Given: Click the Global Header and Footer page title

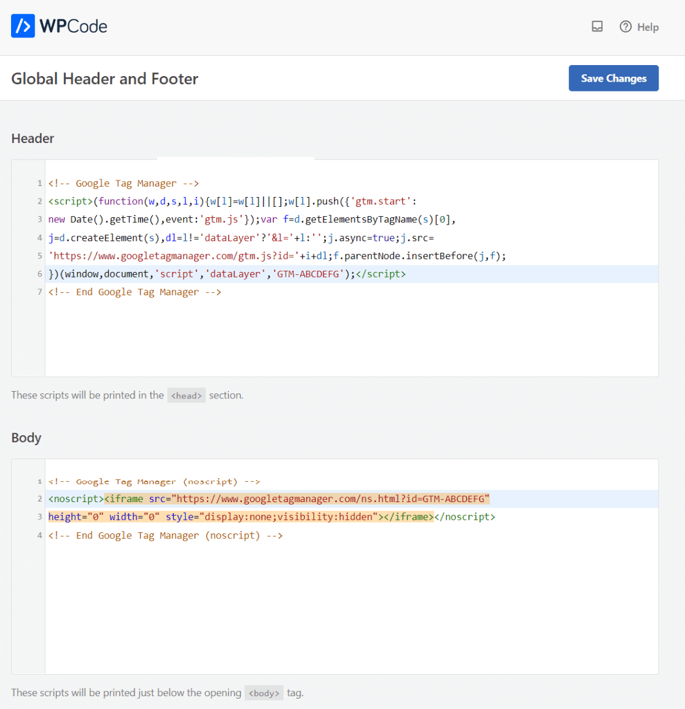Looking at the screenshot, I should pos(104,78).
